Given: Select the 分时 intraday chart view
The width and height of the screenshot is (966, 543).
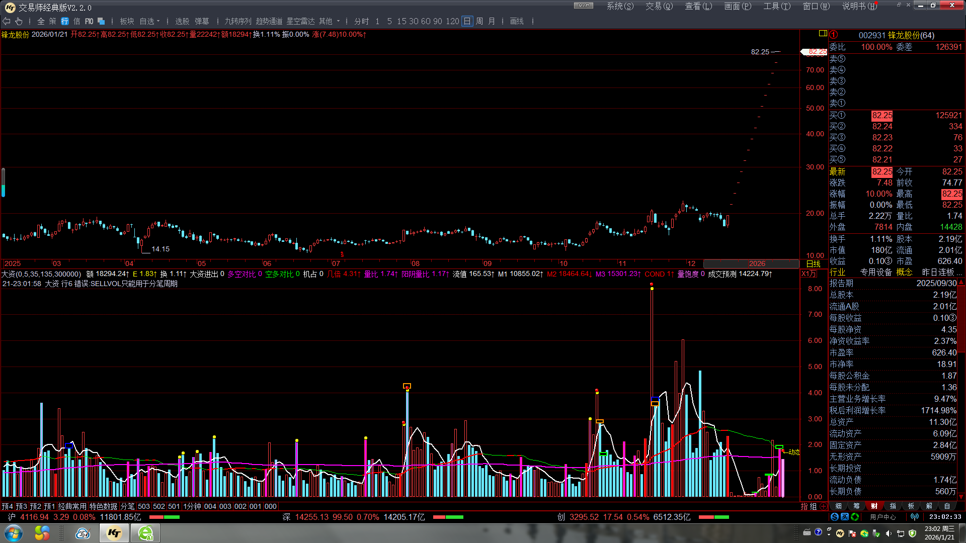Looking at the screenshot, I should click(361, 21).
